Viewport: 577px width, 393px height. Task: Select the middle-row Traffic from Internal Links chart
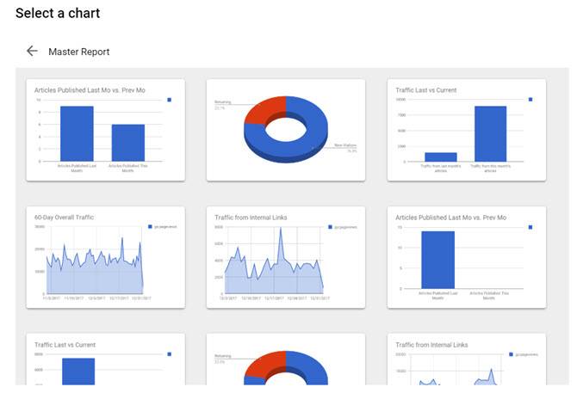pos(286,257)
